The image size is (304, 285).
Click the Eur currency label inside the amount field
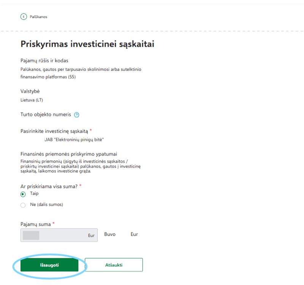(91, 235)
